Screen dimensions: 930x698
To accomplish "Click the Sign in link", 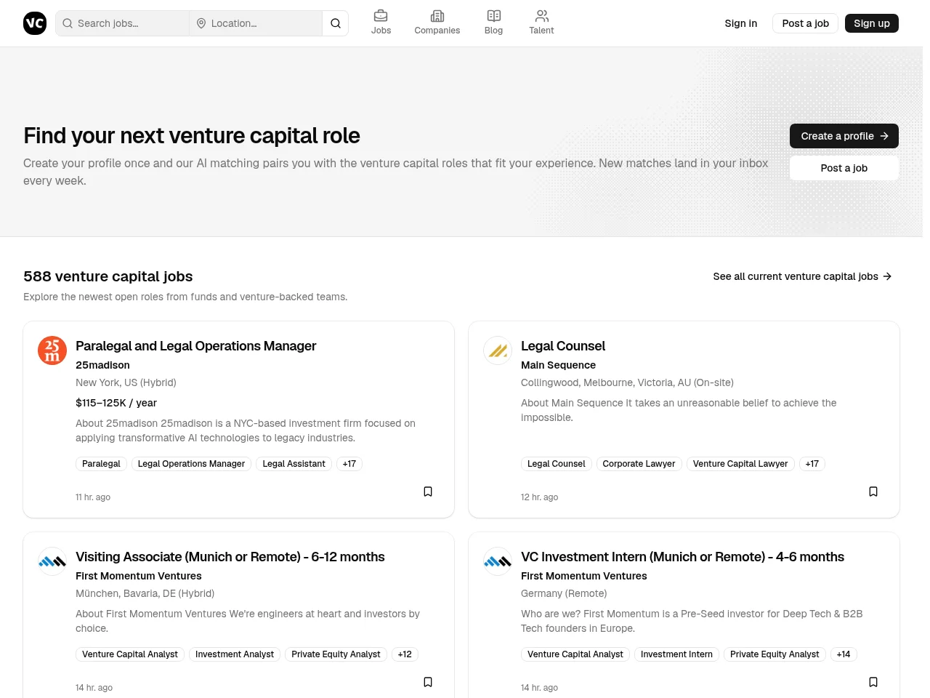I will 741,23.
